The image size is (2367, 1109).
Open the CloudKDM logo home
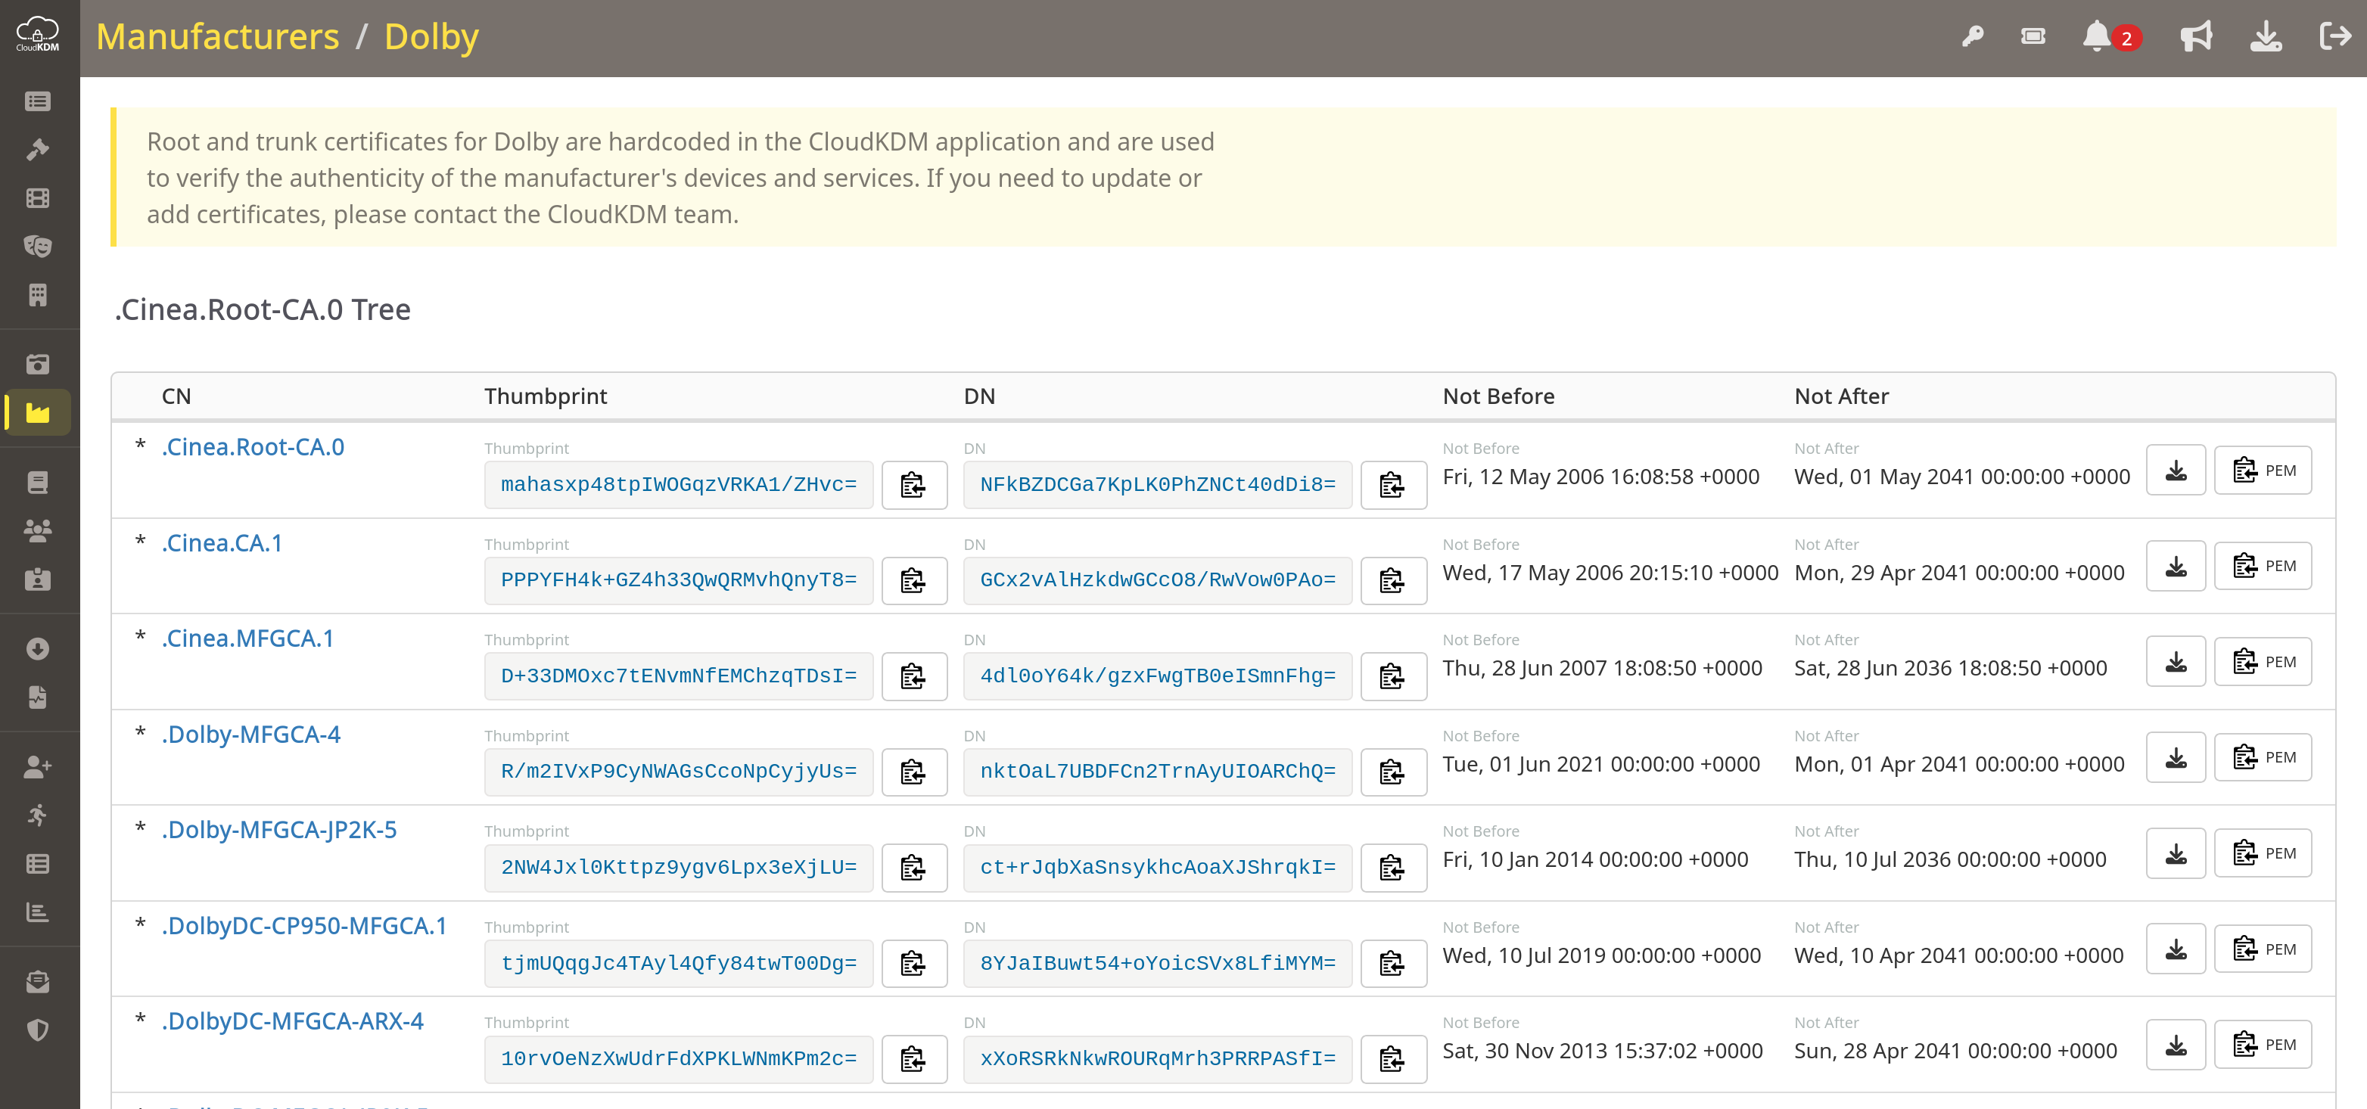tap(38, 35)
